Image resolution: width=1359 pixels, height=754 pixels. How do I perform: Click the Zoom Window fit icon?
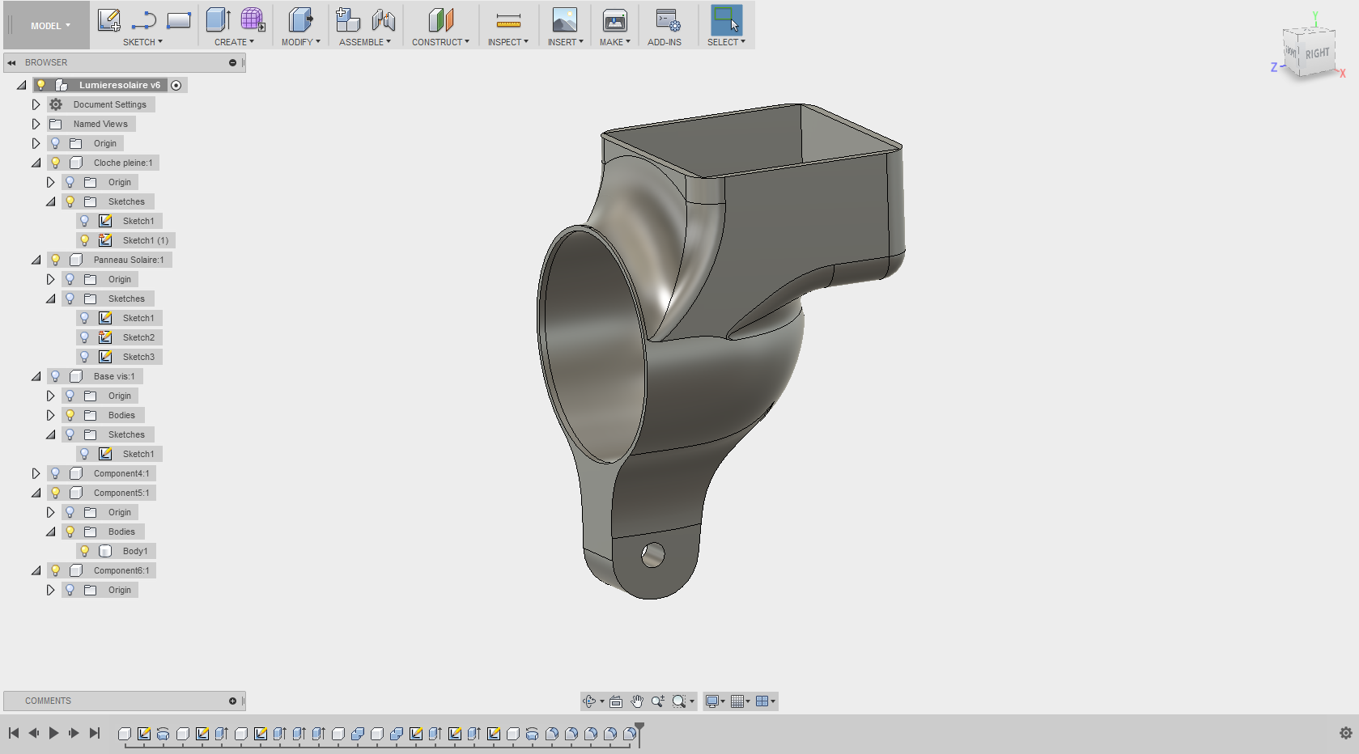coord(679,701)
